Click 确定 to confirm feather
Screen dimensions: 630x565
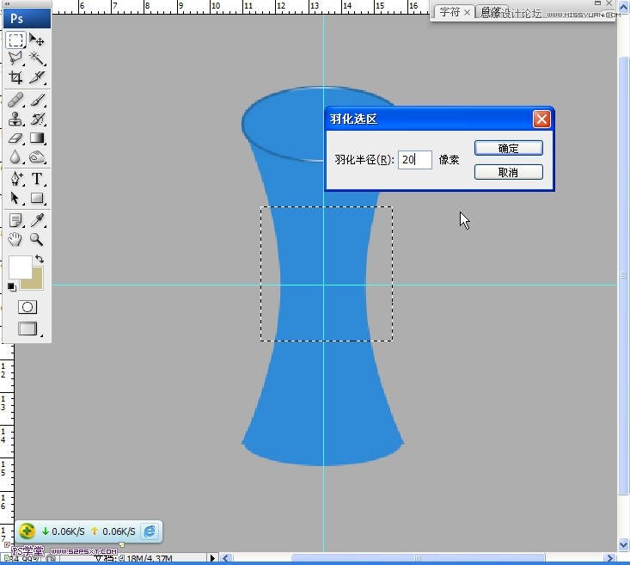[x=508, y=148]
